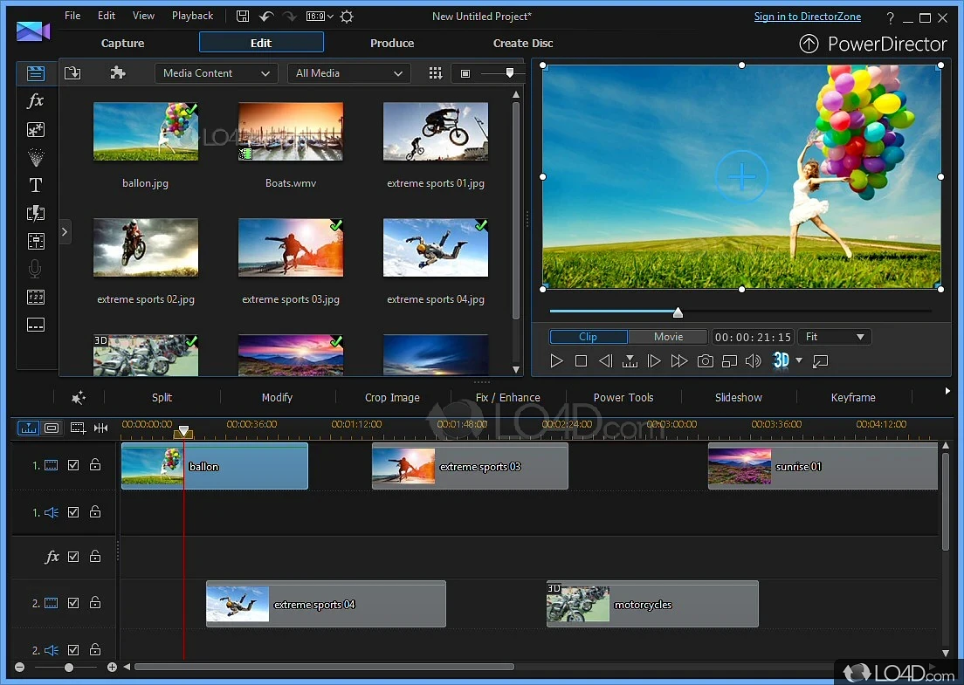Image resolution: width=964 pixels, height=685 pixels.
Task: Click the snapshot camera icon under the preview
Action: (705, 360)
